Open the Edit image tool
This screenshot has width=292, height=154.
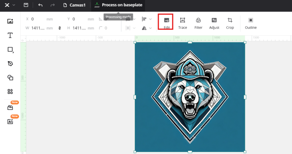167,23
